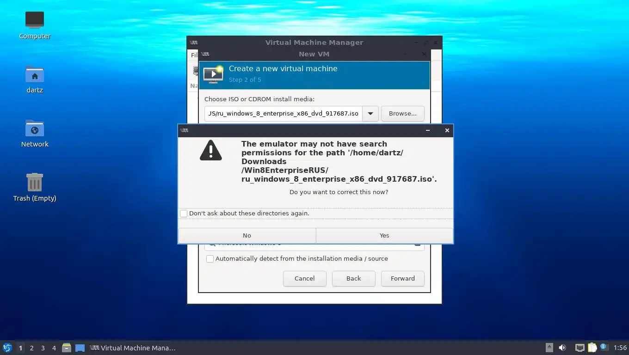Switch to workspace 2

(31, 348)
